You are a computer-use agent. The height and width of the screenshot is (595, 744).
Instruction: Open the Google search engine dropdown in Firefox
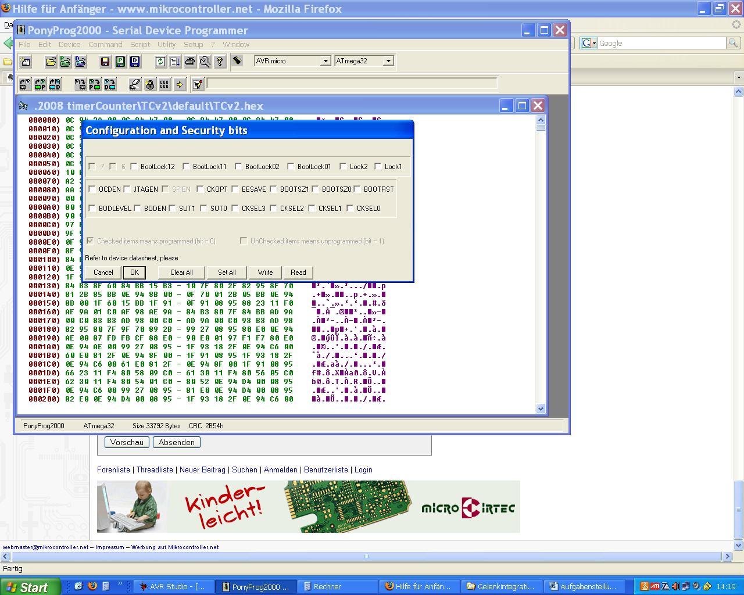tap(589, 43)
